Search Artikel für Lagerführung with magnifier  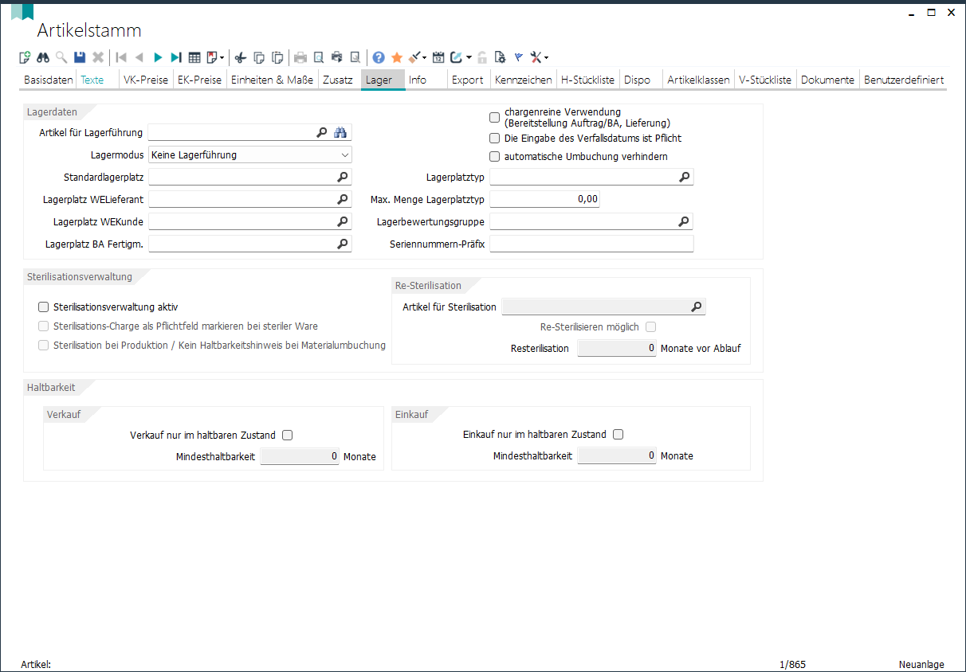click(x=322, y=133)
